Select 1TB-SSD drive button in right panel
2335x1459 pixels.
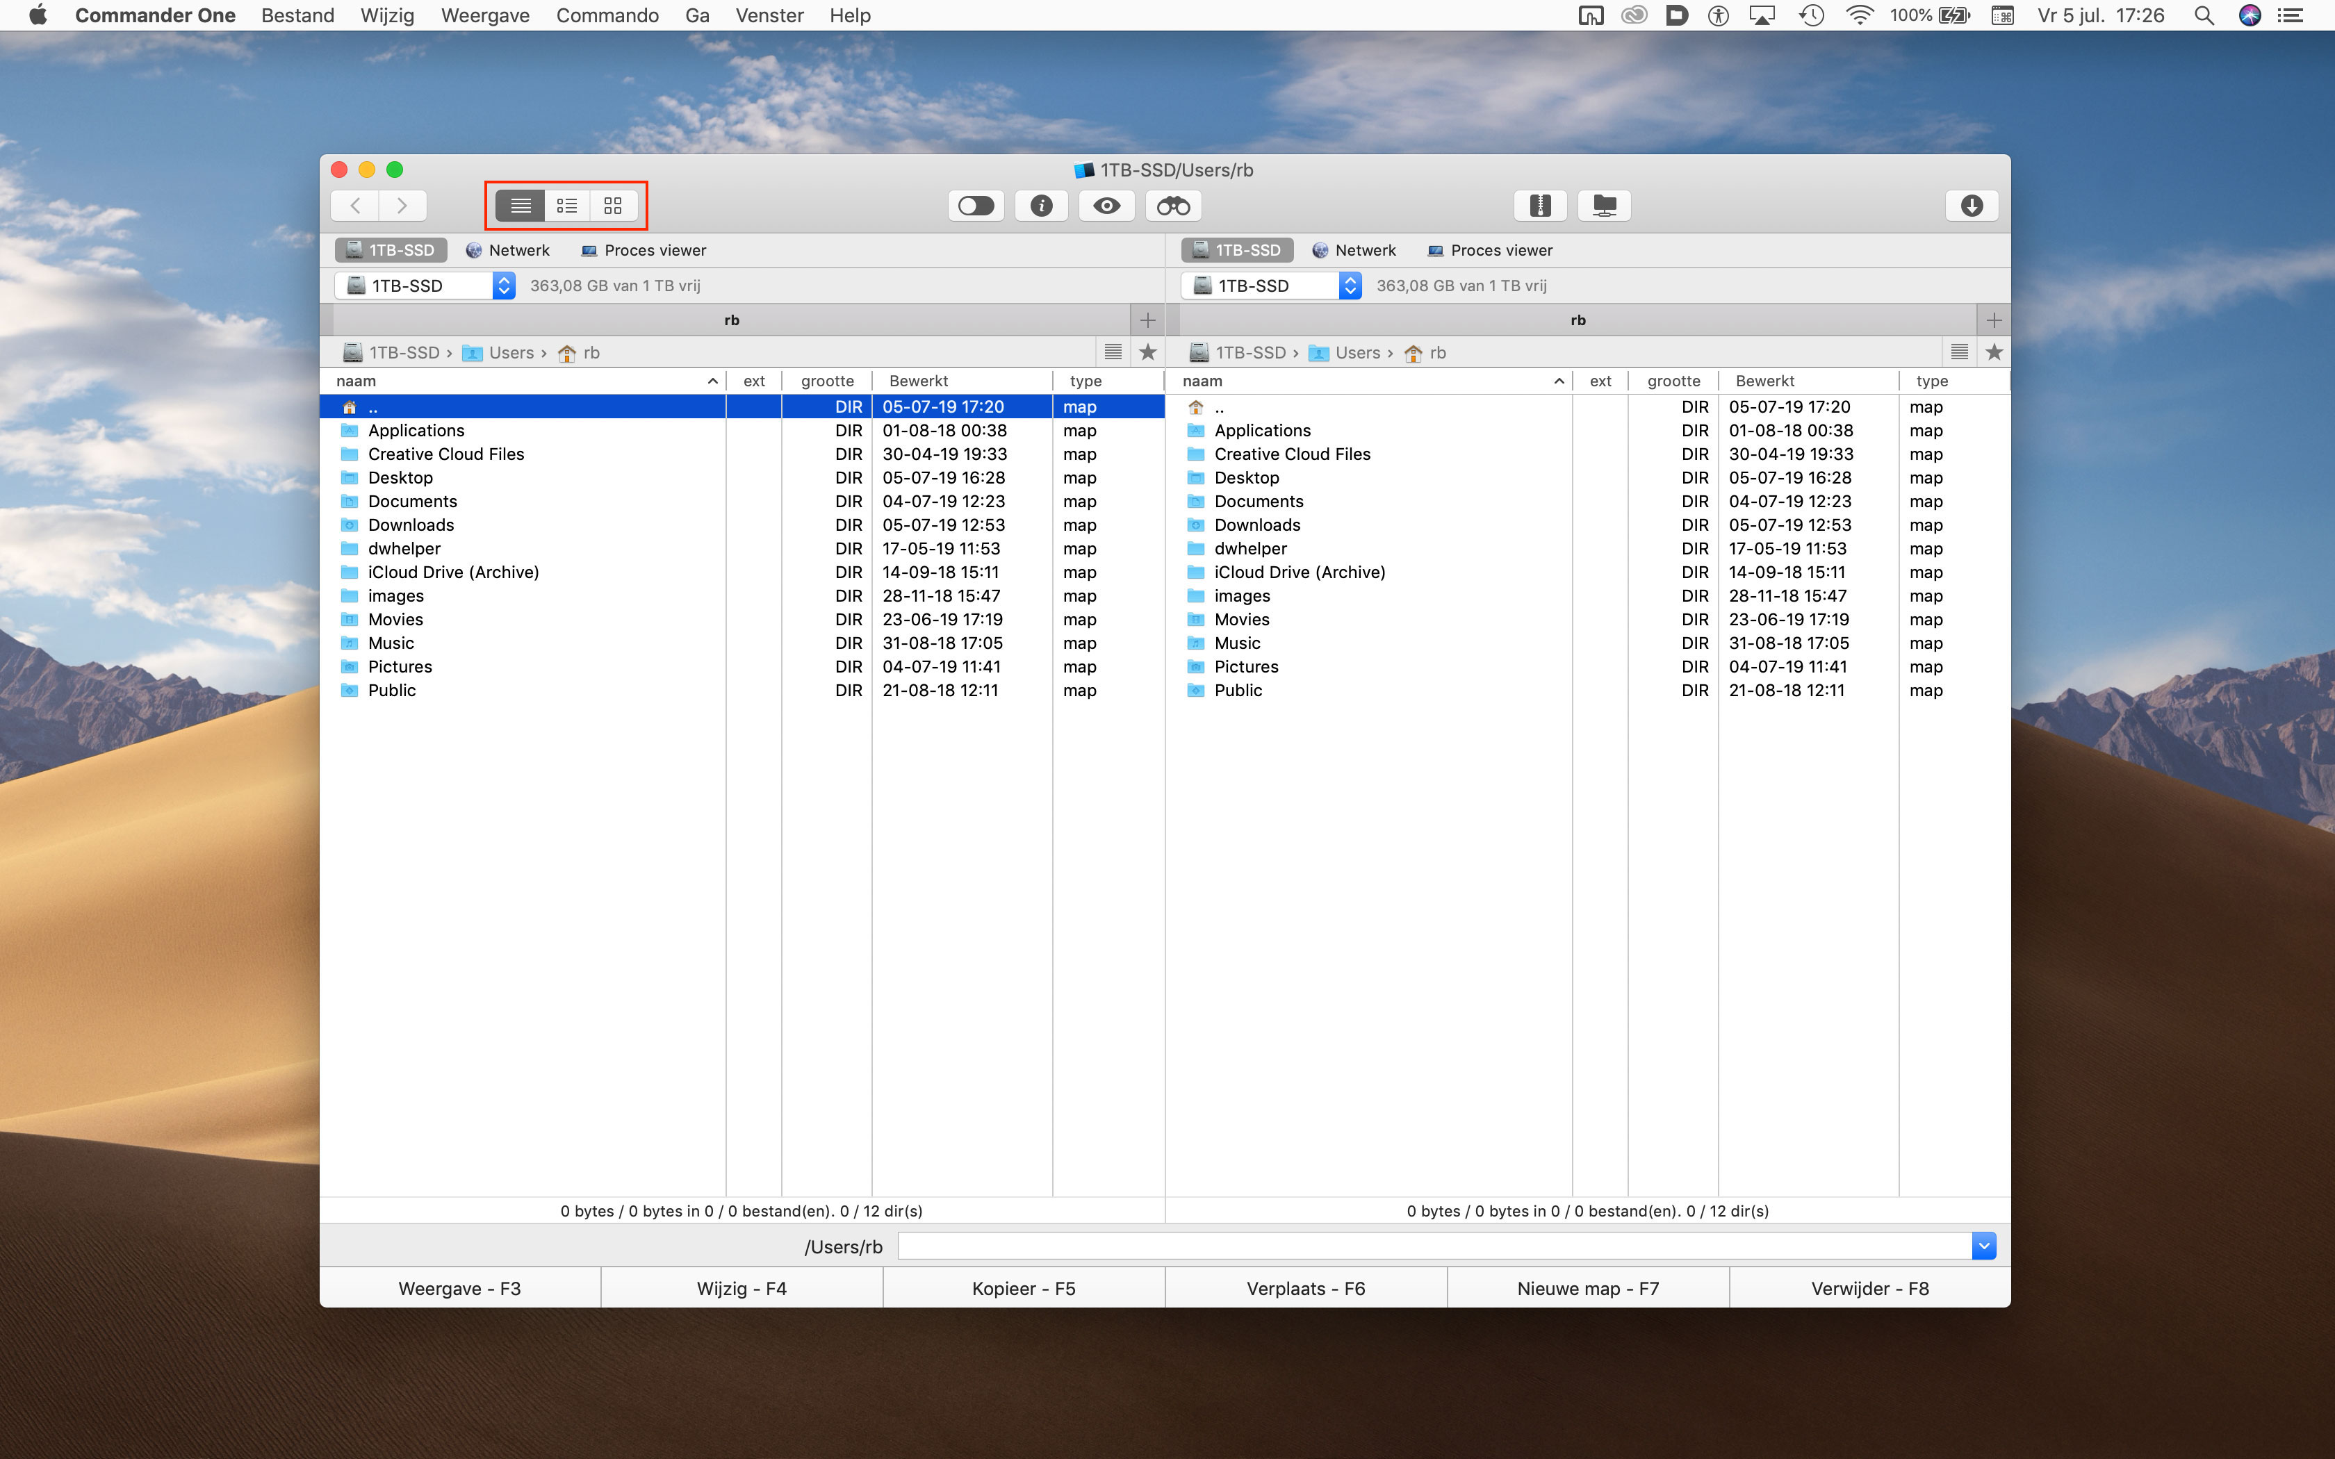(1237, 250)
